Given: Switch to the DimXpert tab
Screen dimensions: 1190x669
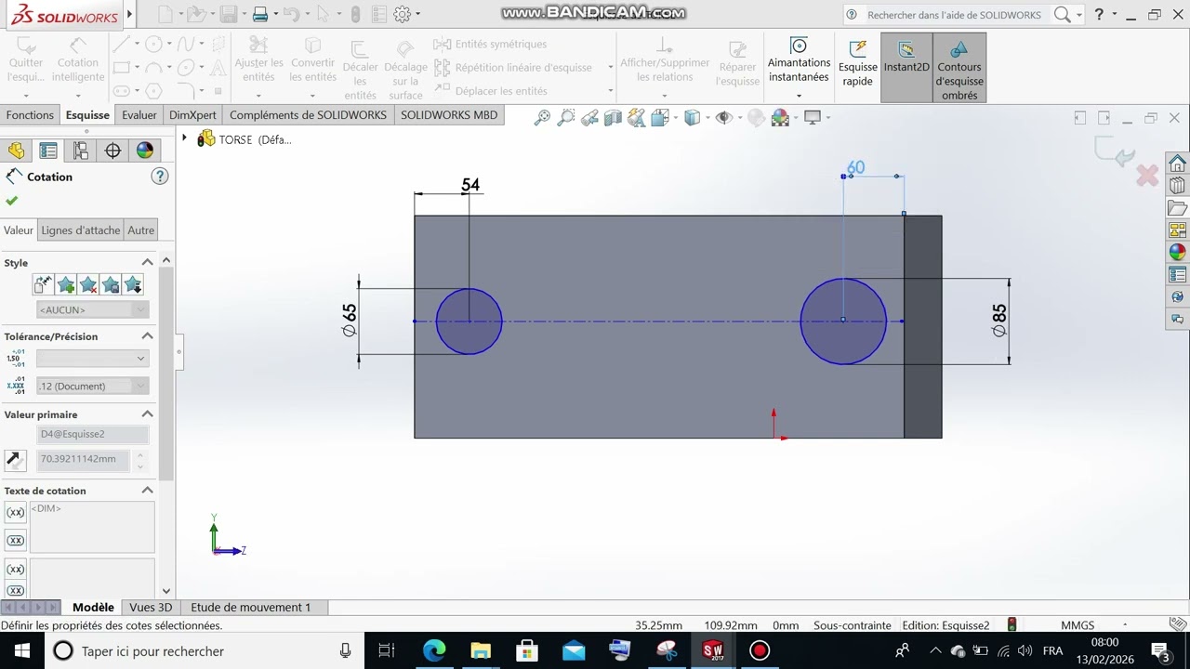Looking at the screenshot, I should (x=192, y=115).
